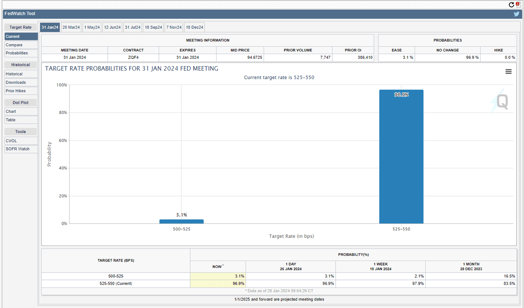Image resolution: width=524 pixels, height=308 pixels.
Task: Click the Dot Plot section header
Action: click(x=20, y=103)
